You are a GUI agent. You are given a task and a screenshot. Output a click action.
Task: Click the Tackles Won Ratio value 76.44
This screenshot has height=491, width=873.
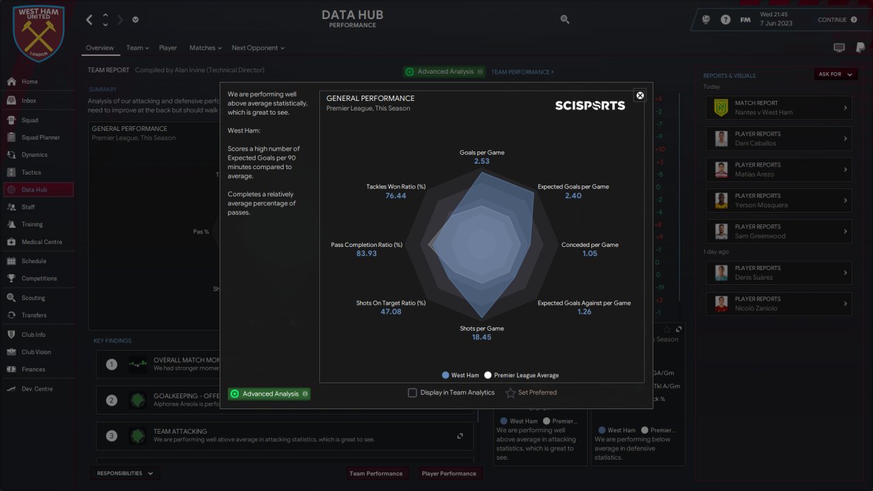click(x=396, y=196)
